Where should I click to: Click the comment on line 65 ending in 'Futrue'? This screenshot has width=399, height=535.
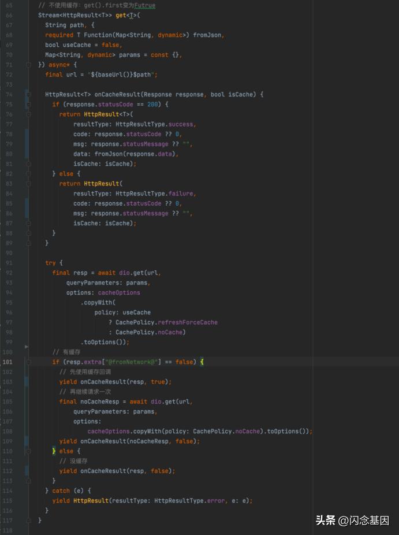click(x=97, y=5)
